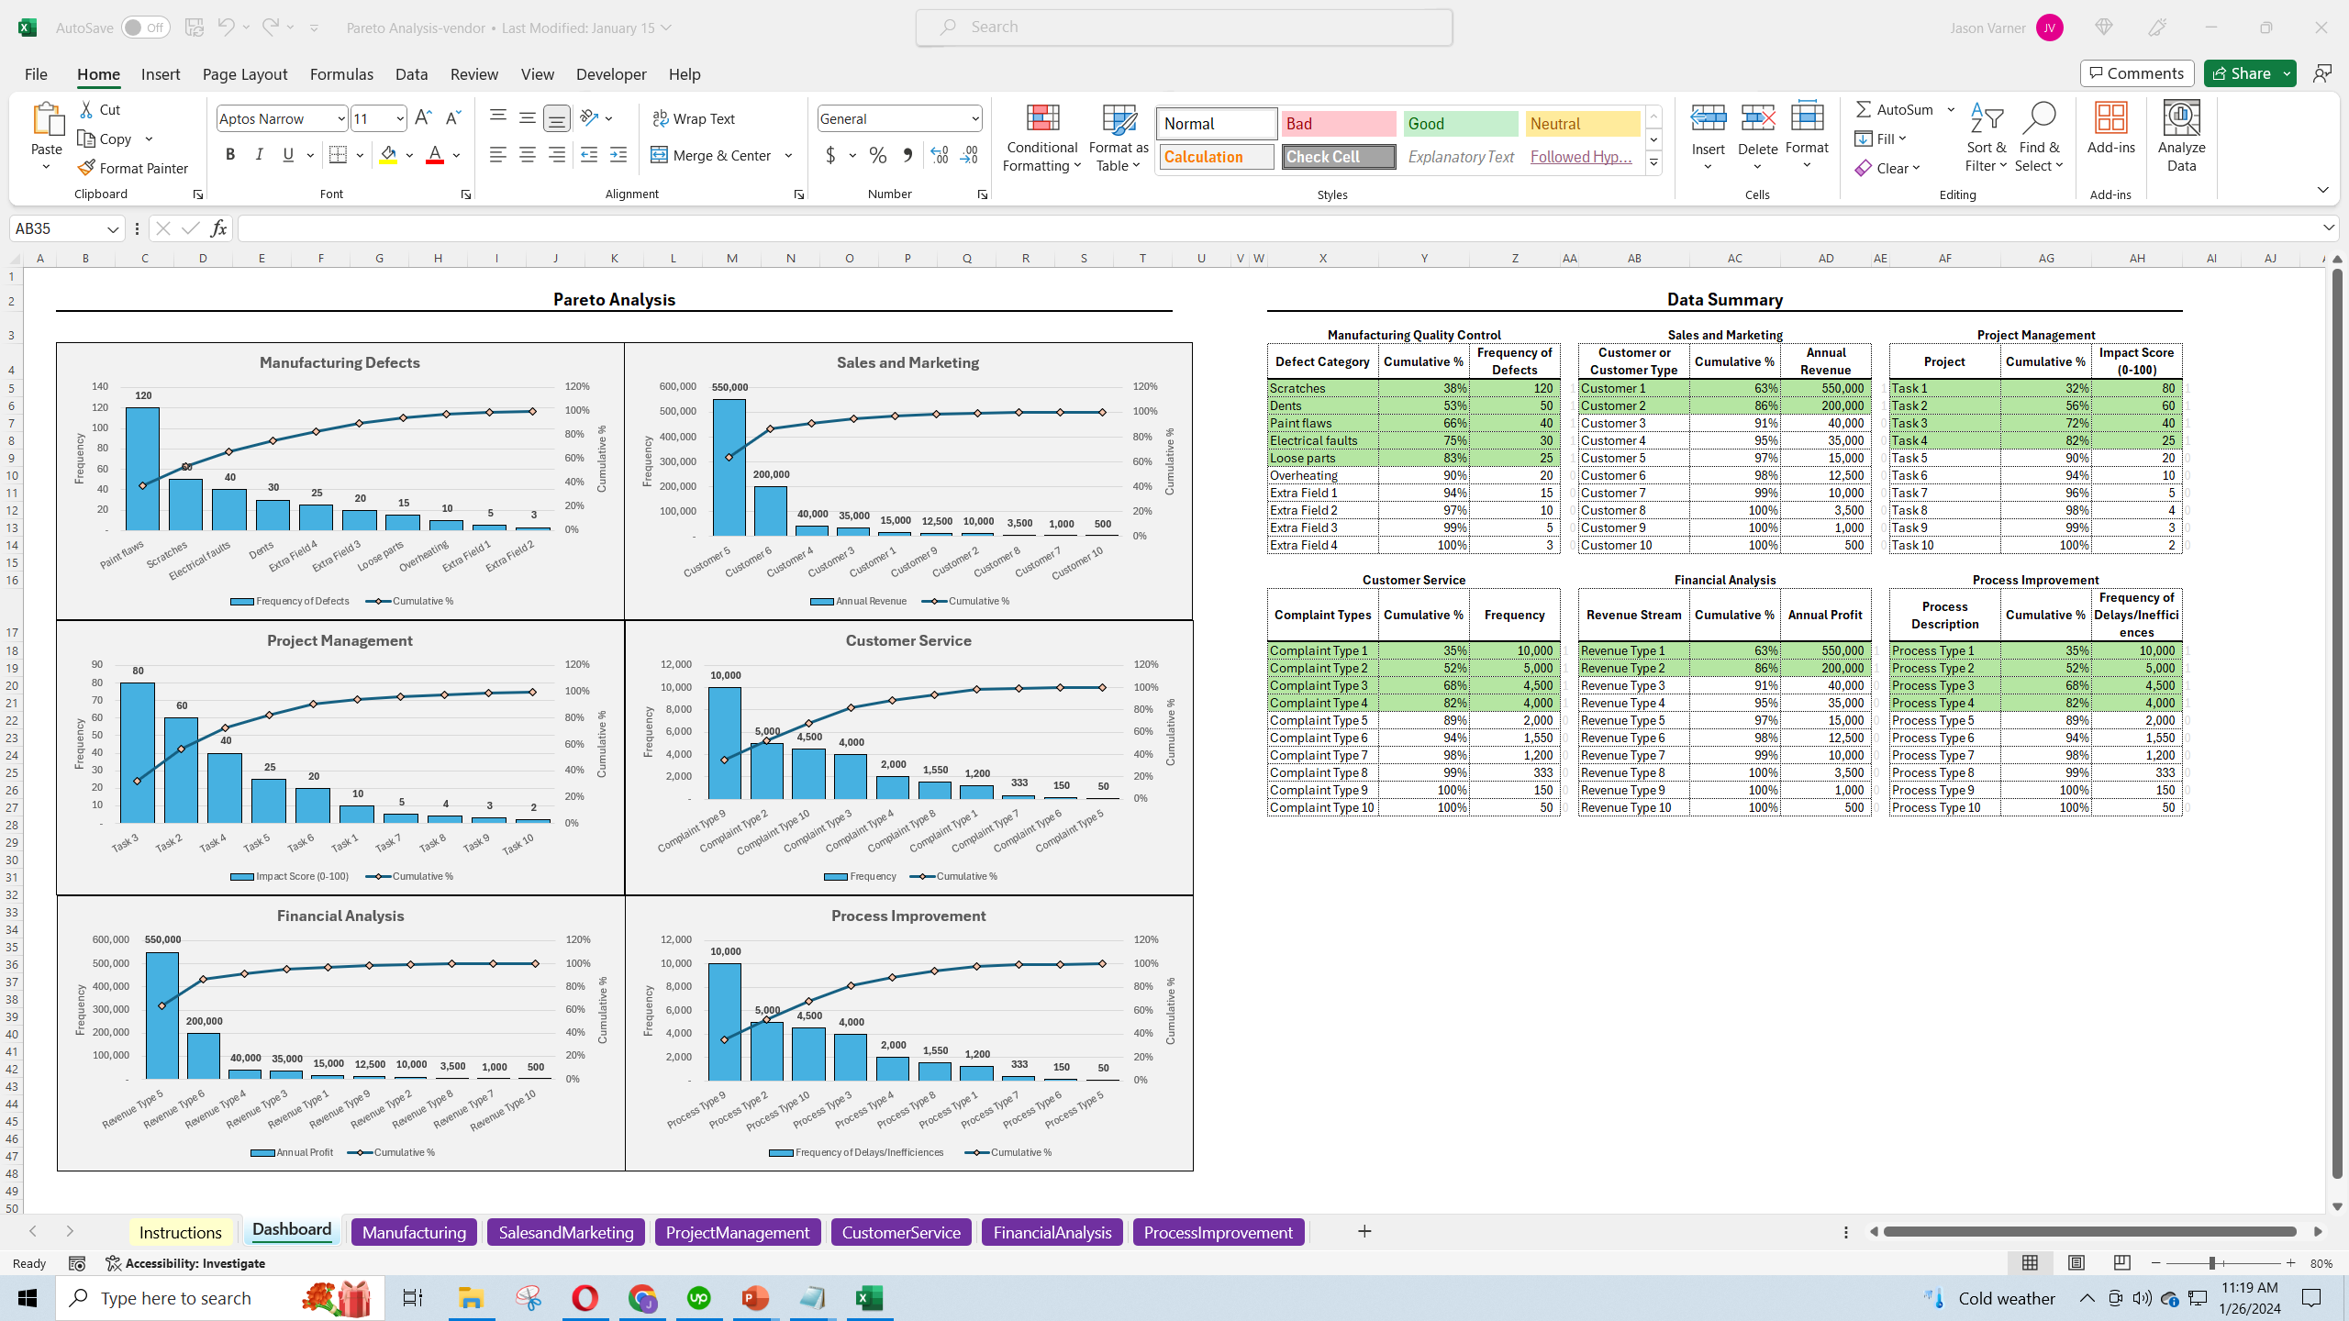Open Conditional Formatting tool
The height and width of the screenshot is (1321, 2349).
pos(1041,138)
